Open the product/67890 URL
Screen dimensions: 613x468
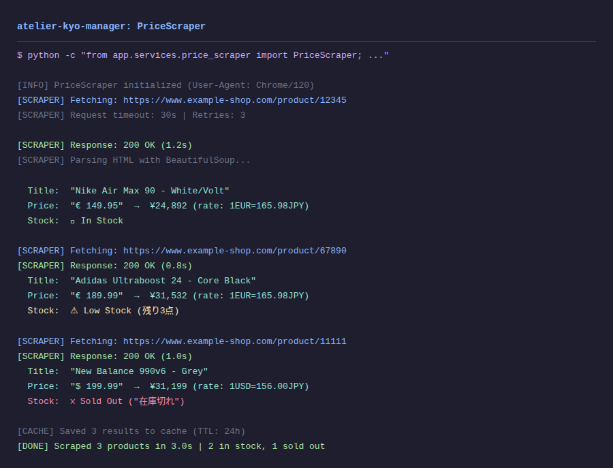[234, 251]
